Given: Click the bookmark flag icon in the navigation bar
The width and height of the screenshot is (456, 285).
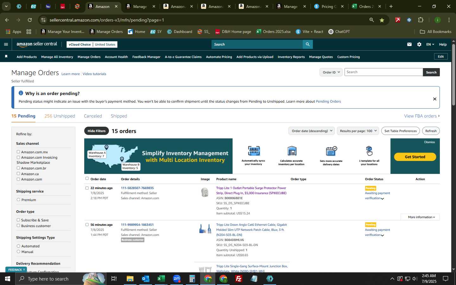Looking at the screenshot, I should (6, 56).
